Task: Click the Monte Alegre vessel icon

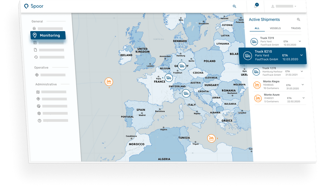Action: pos(257,85)
